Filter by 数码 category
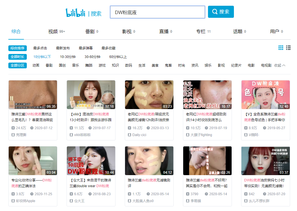The image size is (297, 211). [128, 65]
